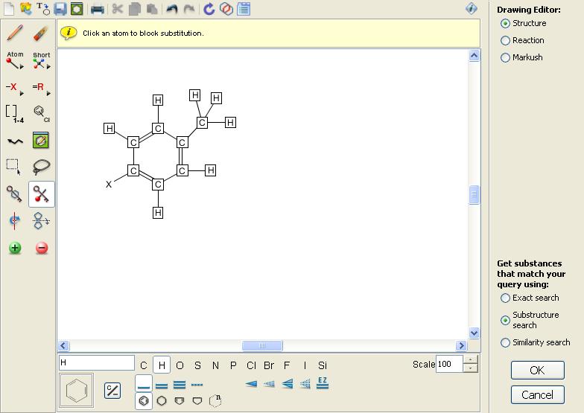This screenshot has height=413, width=584.
Task: Cancel the drawing editor
Action: click(x=538, y=394)
